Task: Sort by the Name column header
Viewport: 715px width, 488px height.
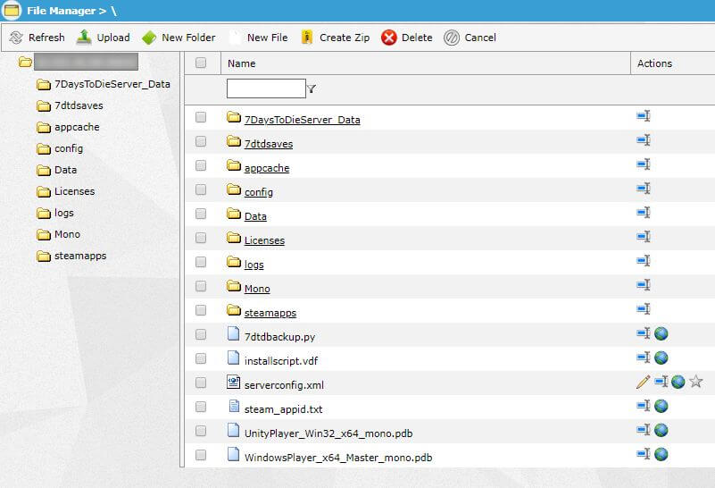Action: pyautogui.click(x=241, y=63)
